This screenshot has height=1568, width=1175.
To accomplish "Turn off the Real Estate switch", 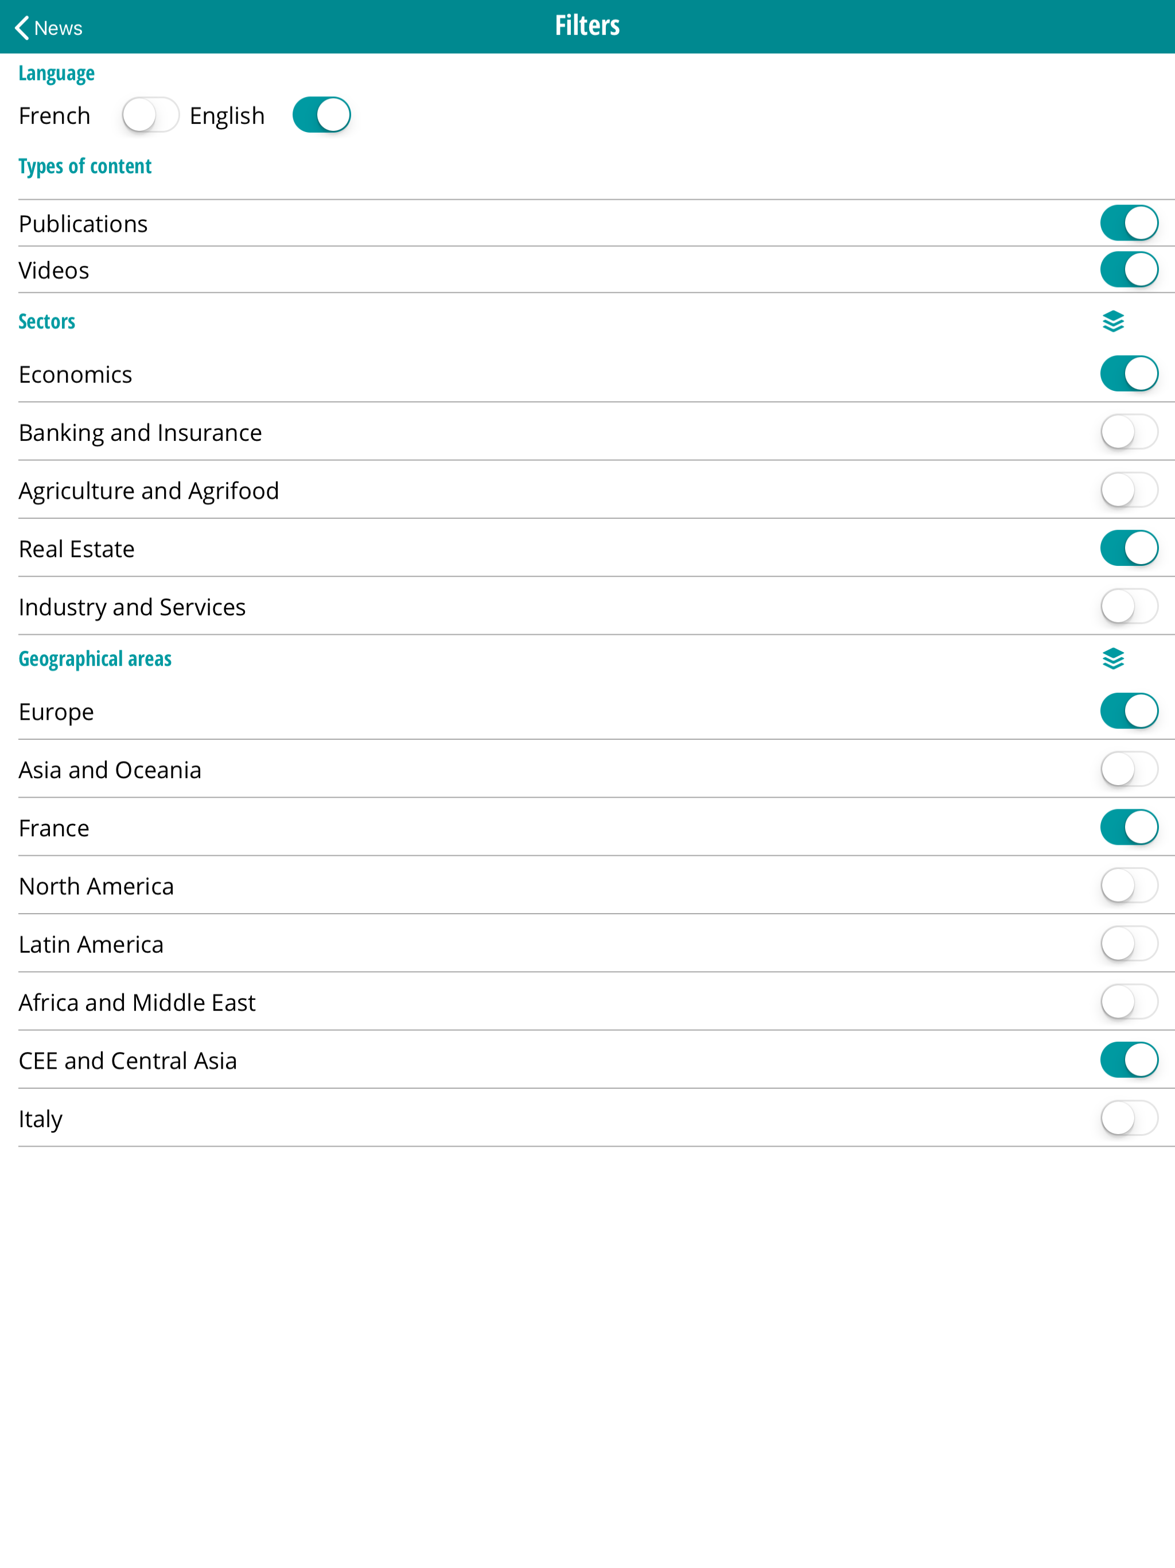I will pos(1129,548).
